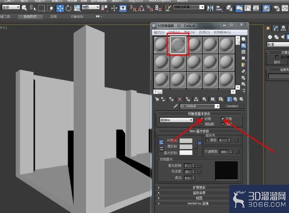Click the Go Forward to Sibling icon

pos(241,99)
